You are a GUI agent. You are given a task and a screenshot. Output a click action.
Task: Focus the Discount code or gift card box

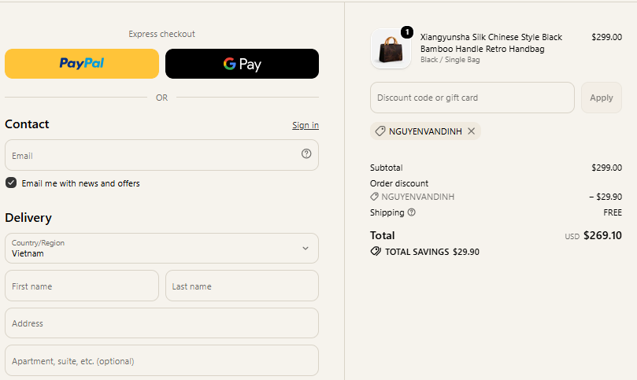tap(472, 98)
